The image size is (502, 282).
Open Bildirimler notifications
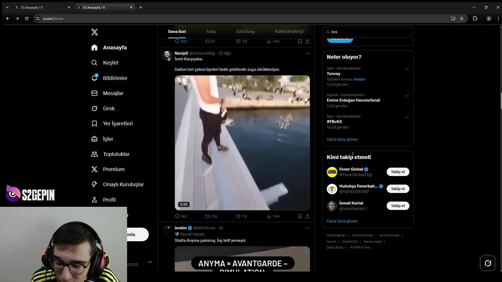(109, 78)
